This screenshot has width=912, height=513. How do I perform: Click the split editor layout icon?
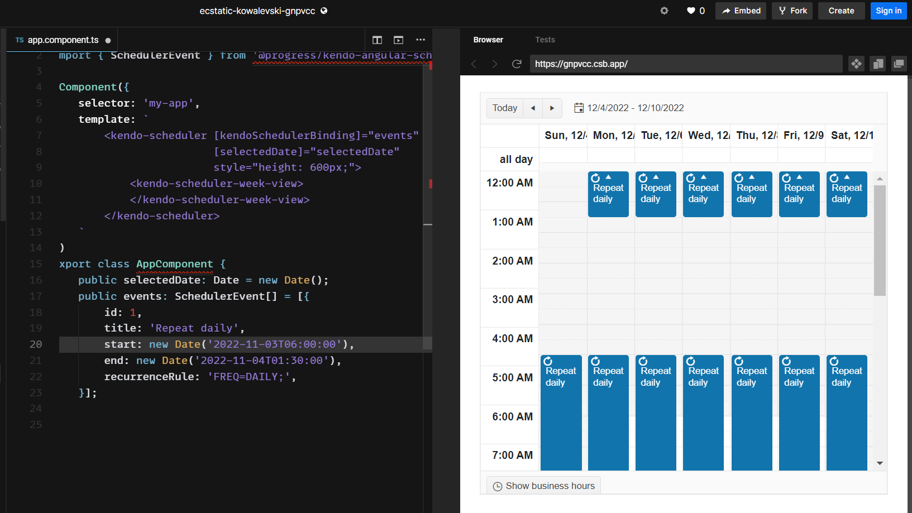point(377,40)
